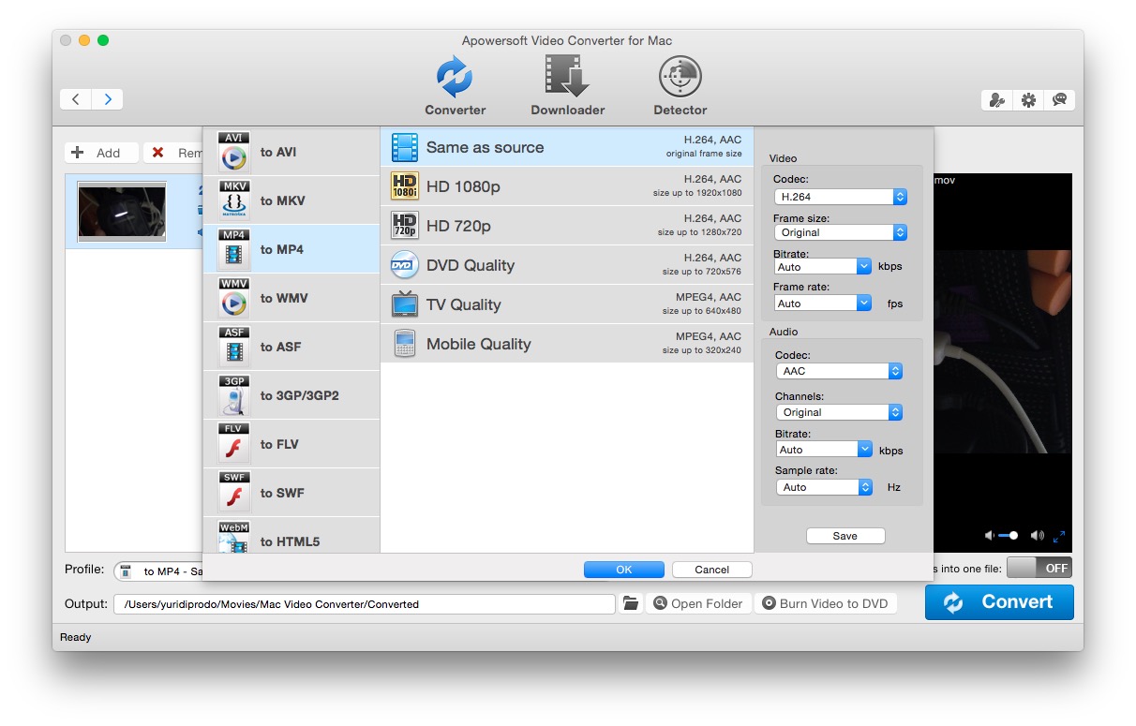Open the Audio Bitrate kbps dropdown
Screen dimensions: 1136x726
pos(825,450)
